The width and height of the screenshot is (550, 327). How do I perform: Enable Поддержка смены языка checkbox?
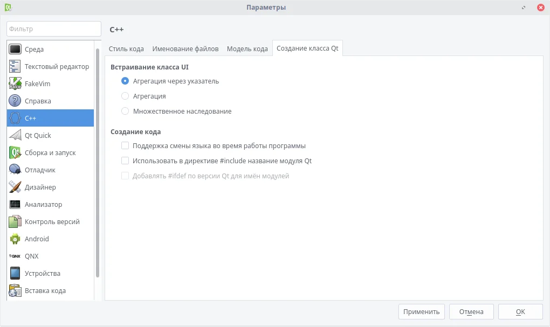(x=125, y=145)
